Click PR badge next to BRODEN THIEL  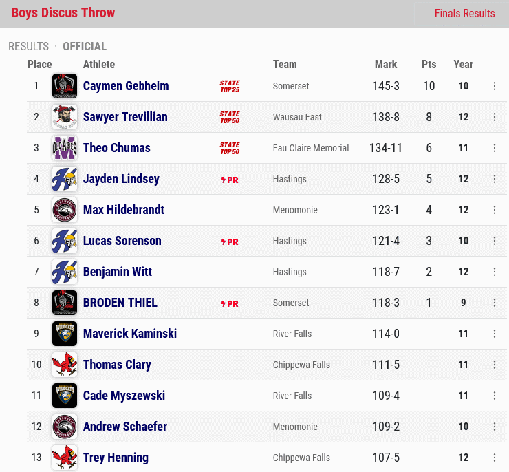pyautogui.click(x=230, y=303)
